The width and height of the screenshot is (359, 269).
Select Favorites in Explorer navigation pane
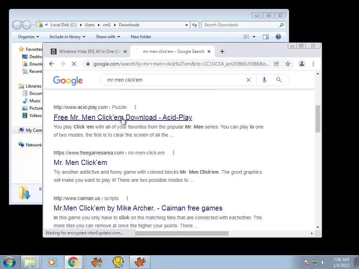point(31,49)
